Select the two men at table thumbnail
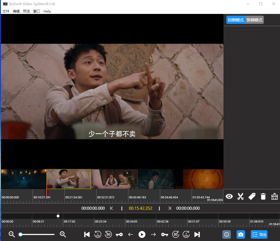 click(x=115, y=179)
